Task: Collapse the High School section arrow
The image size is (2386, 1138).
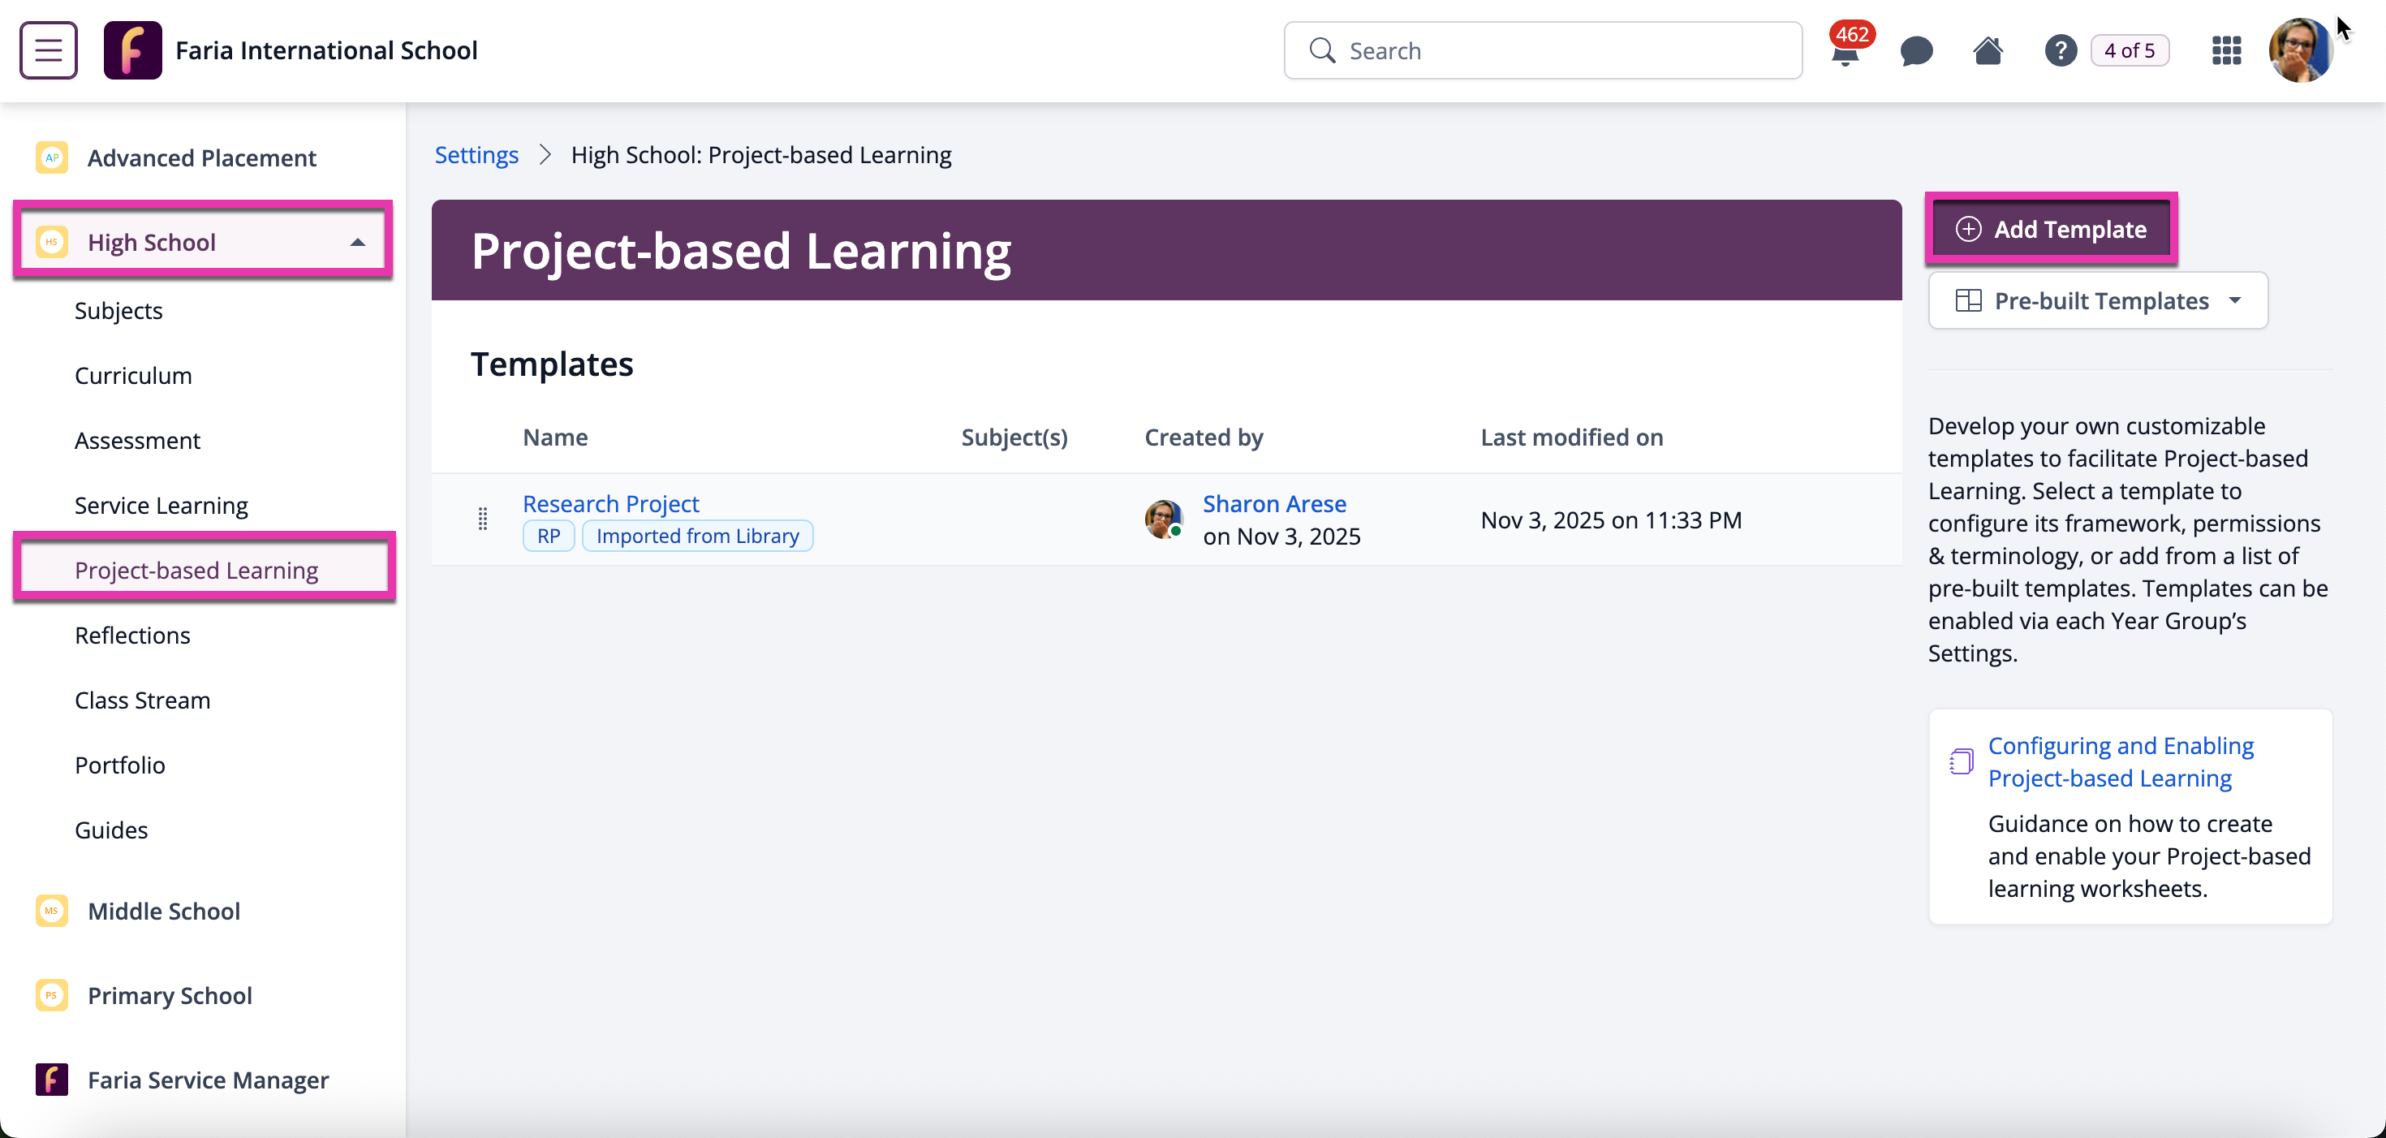Action: coord(358,243)
